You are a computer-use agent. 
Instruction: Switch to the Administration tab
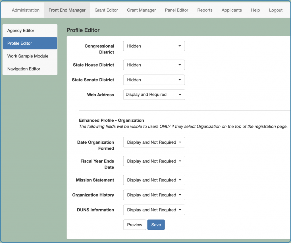point(26,10)
